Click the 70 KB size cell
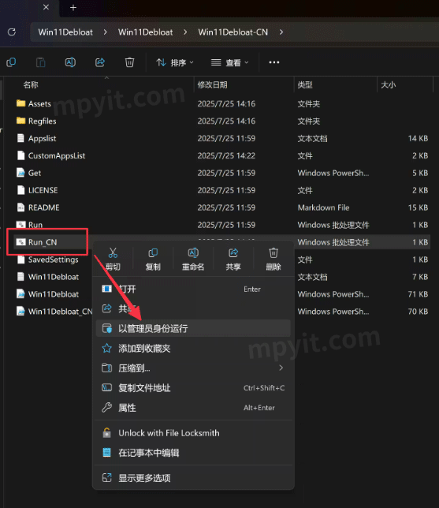 pos(418,312)
